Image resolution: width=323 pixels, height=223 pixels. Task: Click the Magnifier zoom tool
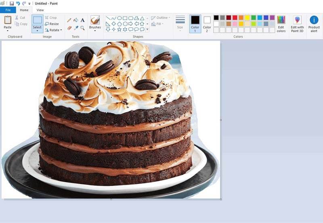pos(82,28)
